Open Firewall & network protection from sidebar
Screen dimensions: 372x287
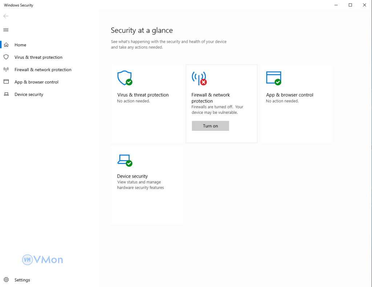click(x=43, y=70)
